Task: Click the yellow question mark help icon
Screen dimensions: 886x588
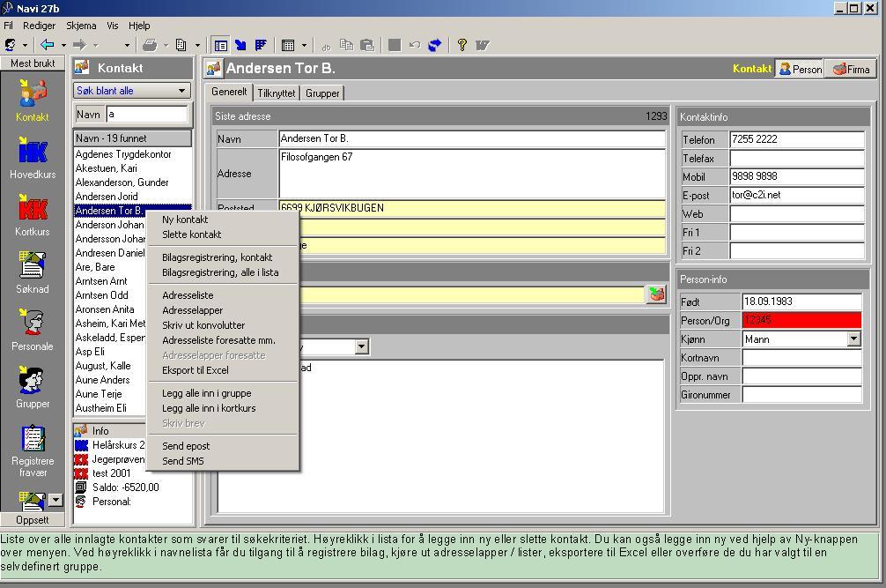Action: point(462,45)
